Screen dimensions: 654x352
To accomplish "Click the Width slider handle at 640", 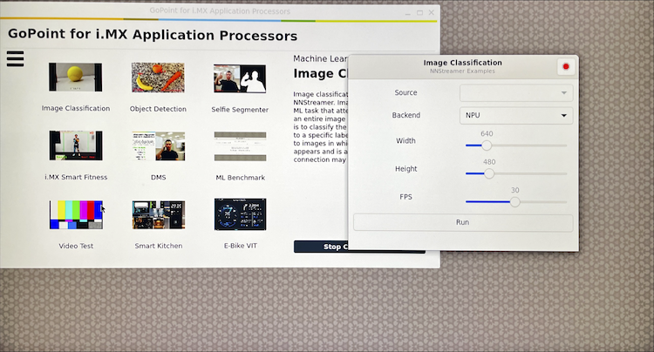I will 487,146.
